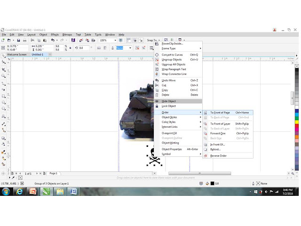Click the Save icon in toolbar
Viewport: 301px width, 226px height.
pos(18,40)
